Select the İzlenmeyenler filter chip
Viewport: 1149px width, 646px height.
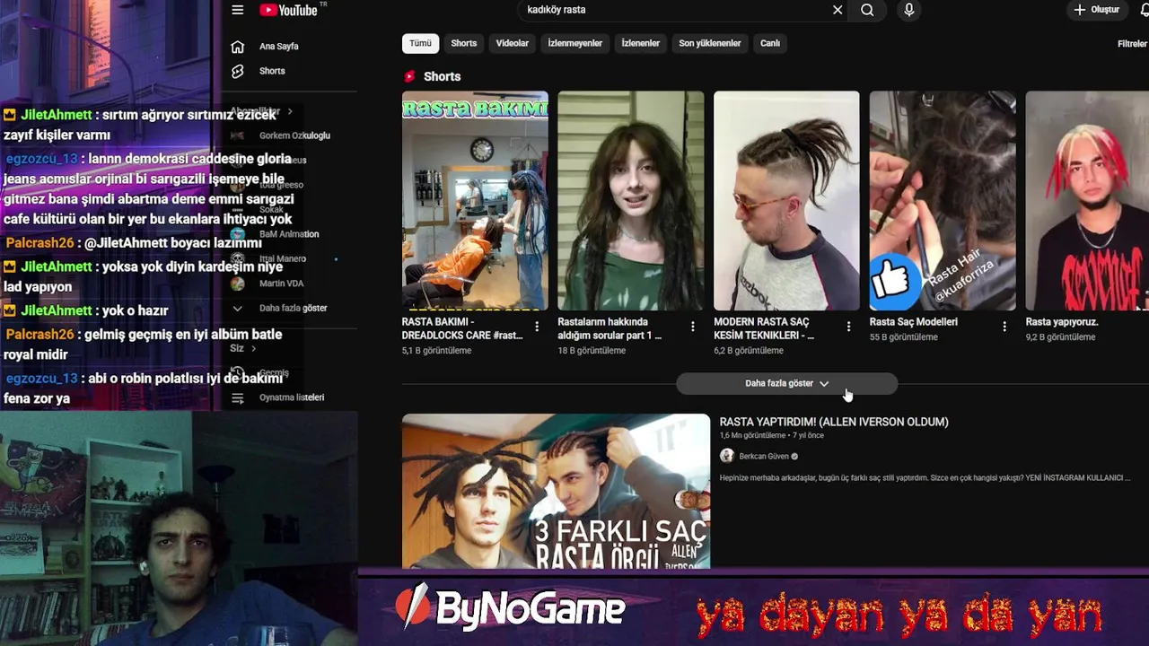click(575, 43)
